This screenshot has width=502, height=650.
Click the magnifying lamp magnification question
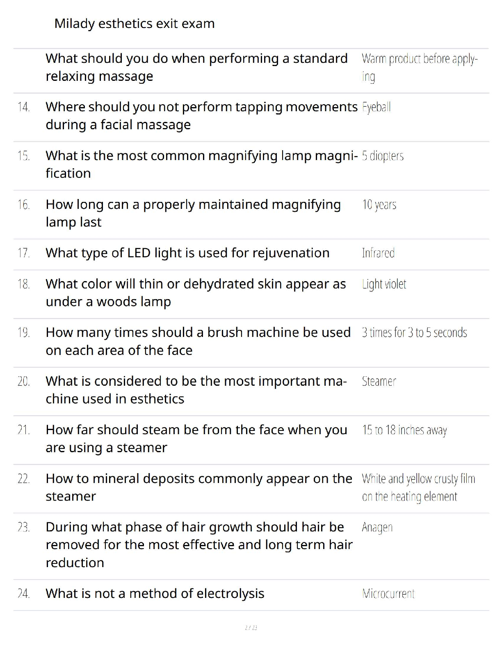pyautogui.click(x=201, y=164)
